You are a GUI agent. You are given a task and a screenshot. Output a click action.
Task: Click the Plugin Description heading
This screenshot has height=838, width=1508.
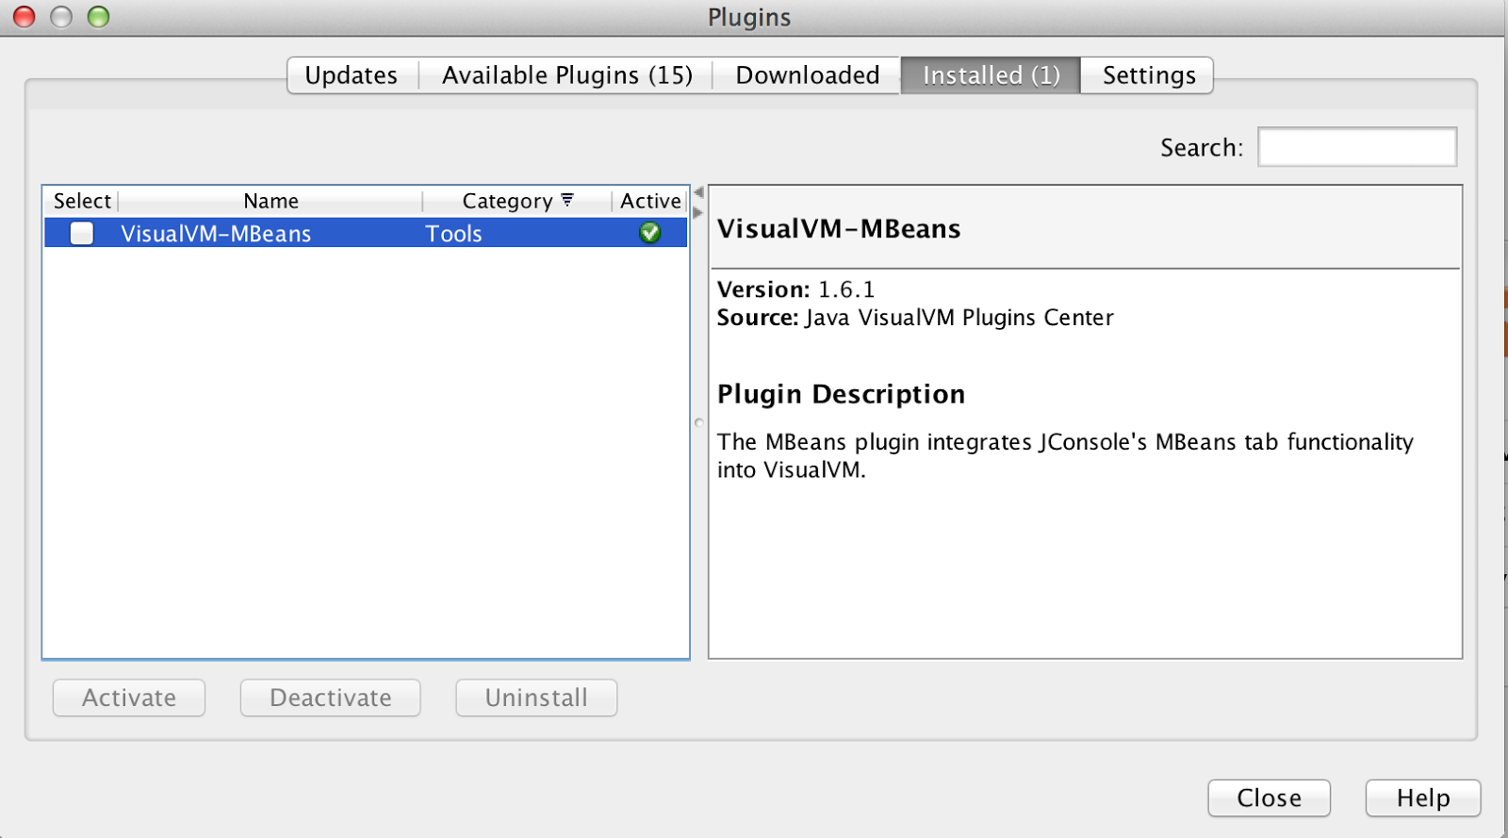(841, 394)
